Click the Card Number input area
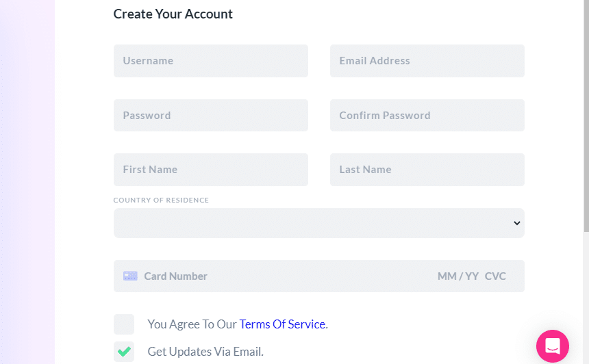The height and width of the screenshot is (364, 589). pyautogui.click(x=286, y=276)
